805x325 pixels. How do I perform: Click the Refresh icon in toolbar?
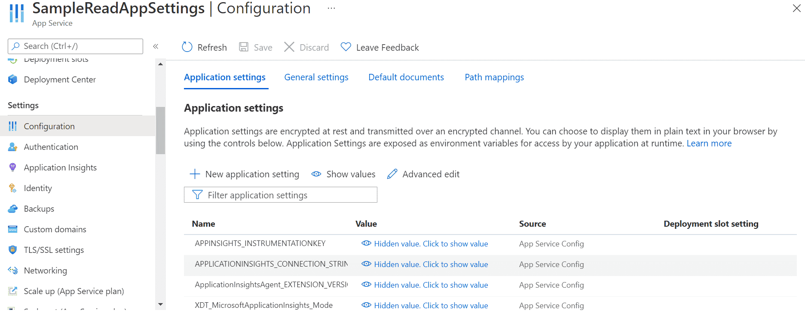187,47
